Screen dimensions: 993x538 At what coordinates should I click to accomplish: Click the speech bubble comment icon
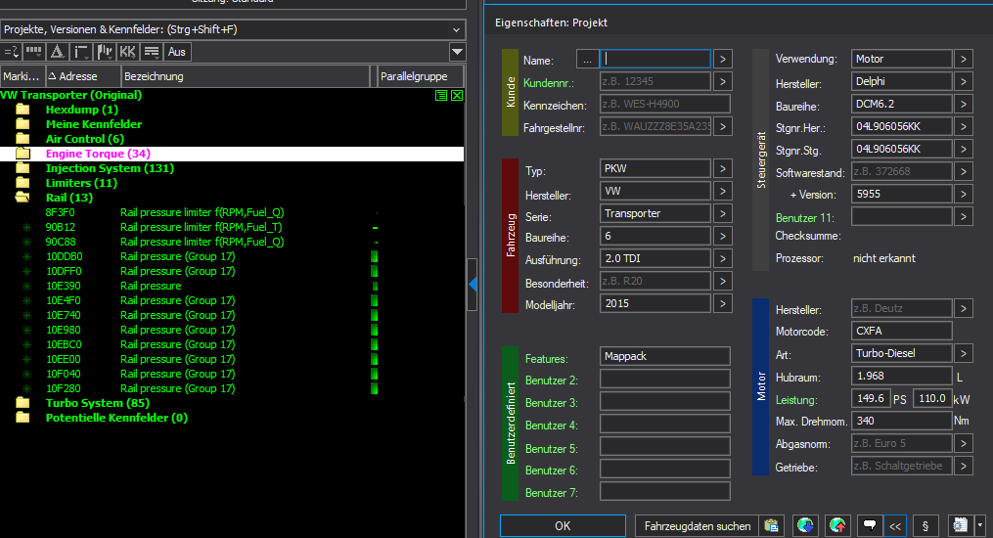click(869, 526)
